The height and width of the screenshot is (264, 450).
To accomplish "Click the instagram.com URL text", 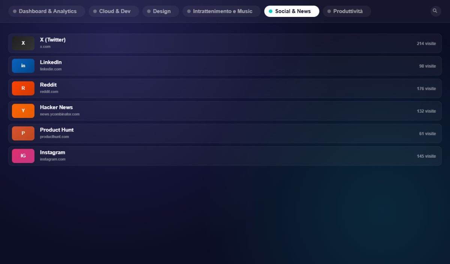I will click(52, 159).
